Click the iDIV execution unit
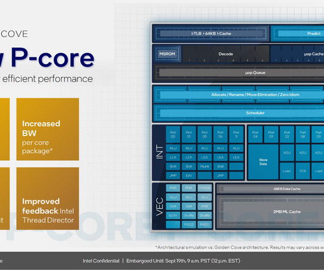 189,175
